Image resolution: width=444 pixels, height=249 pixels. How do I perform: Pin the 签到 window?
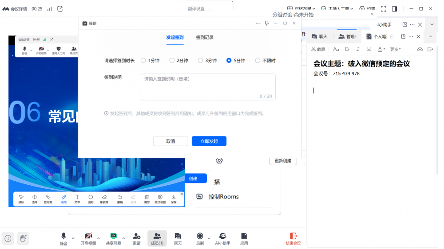click(267, 23)
